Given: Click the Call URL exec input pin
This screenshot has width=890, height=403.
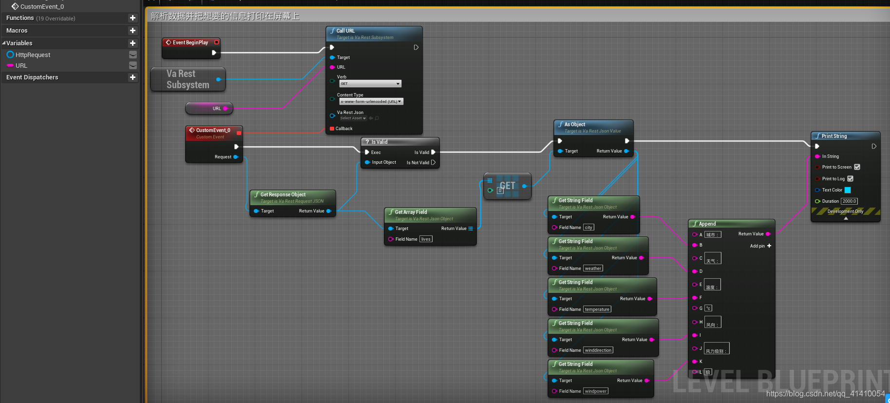Looking at the screenshot, I should [x=332, y=47].
